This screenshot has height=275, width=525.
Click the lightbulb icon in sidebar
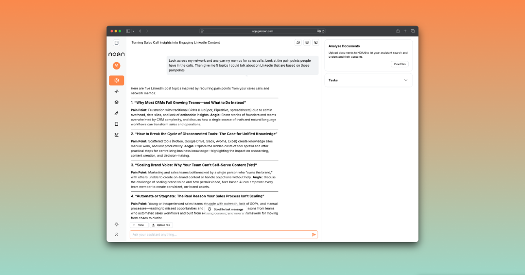click(116, 224)
